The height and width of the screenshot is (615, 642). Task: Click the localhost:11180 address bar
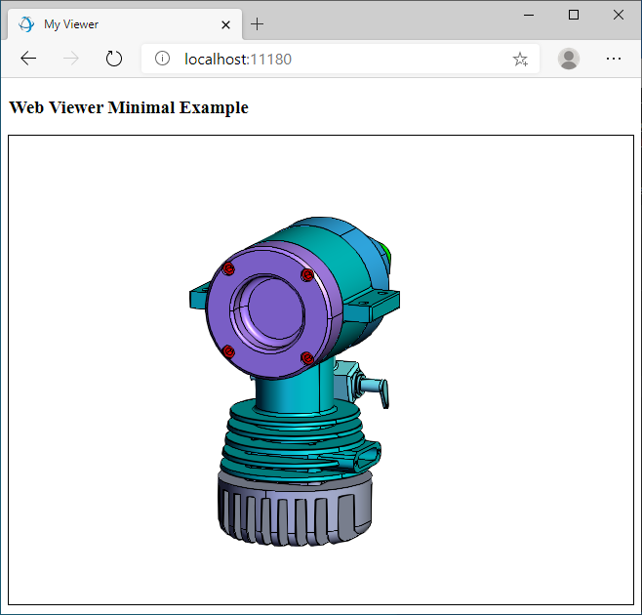point(332,60)
